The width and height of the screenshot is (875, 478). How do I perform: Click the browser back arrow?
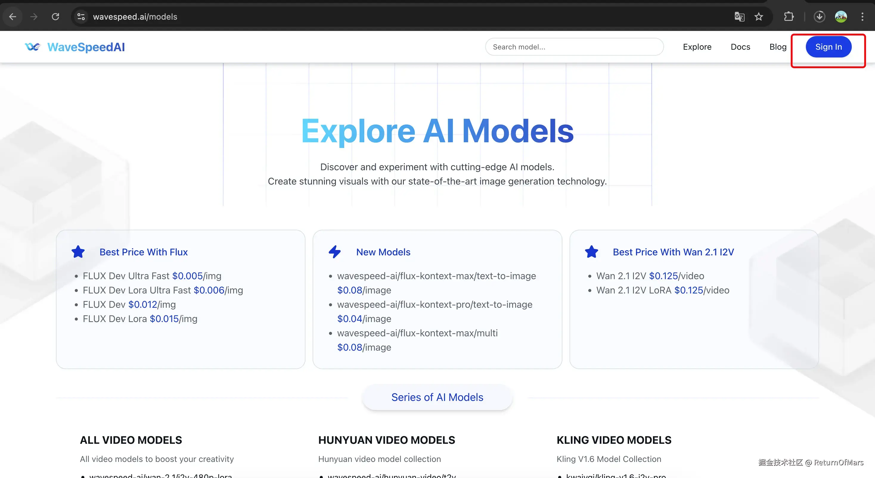point(13,17)
